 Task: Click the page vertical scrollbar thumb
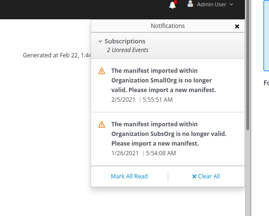[248, 65]
